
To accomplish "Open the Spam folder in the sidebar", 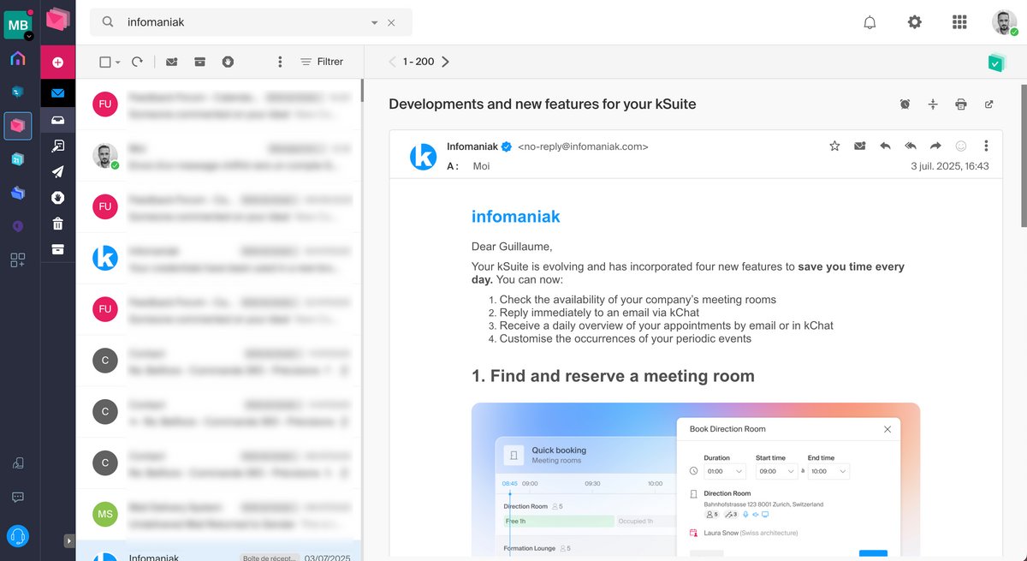I will click(57, 197).
